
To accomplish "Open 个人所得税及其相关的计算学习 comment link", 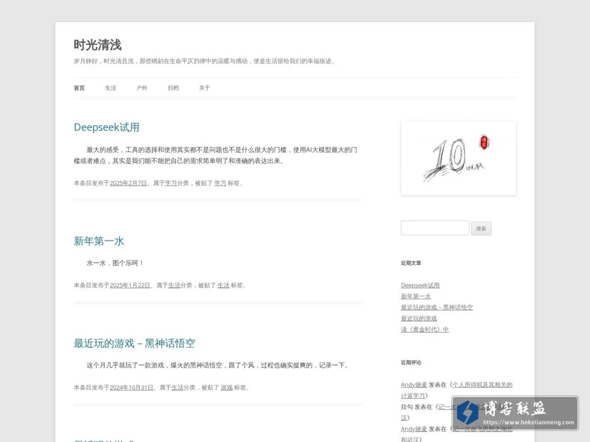I will [457, 390].
